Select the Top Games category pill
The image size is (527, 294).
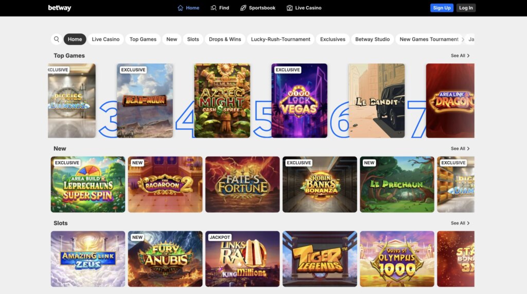tap(143, 39)
